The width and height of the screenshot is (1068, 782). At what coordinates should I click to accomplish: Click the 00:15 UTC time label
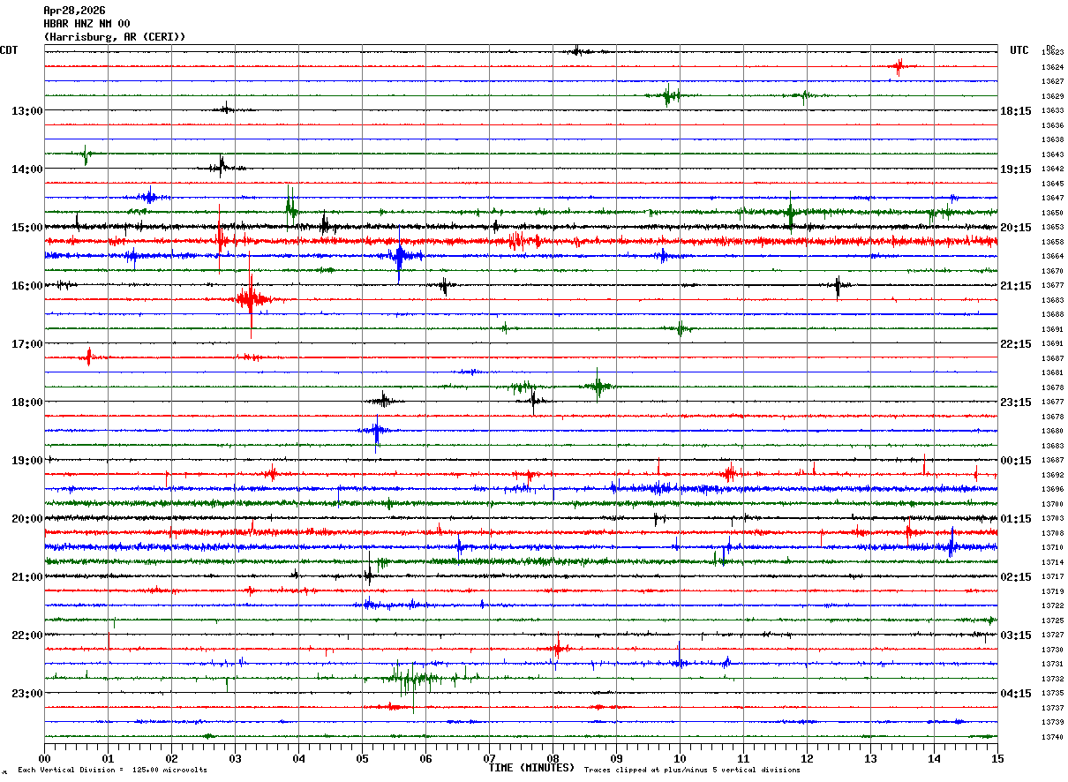(1016, 460)
